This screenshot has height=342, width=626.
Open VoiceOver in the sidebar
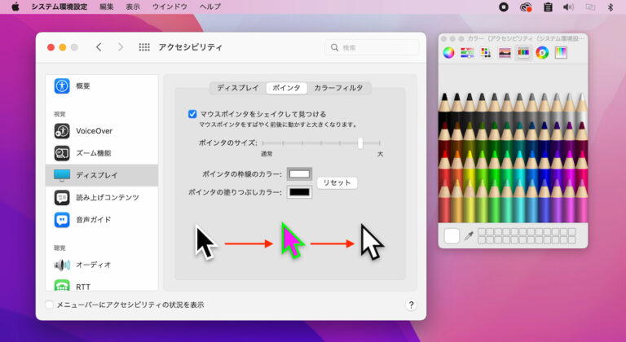[94, 130]
